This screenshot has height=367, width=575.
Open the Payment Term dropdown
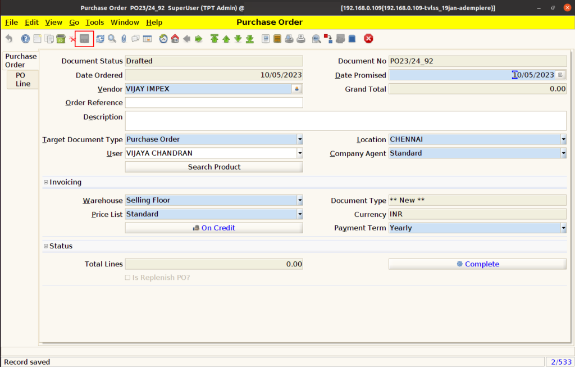tap(563, 228)
